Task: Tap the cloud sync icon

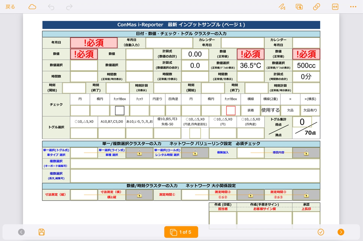Action: [x=32, y=7]
